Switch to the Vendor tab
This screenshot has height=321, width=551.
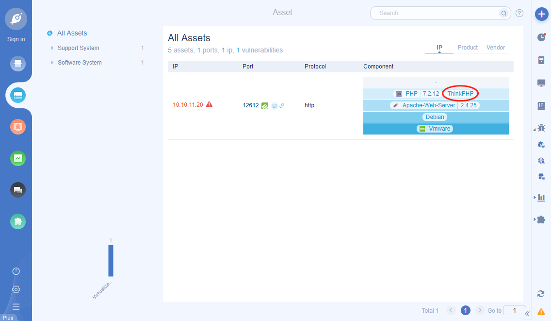click(496, 48)
